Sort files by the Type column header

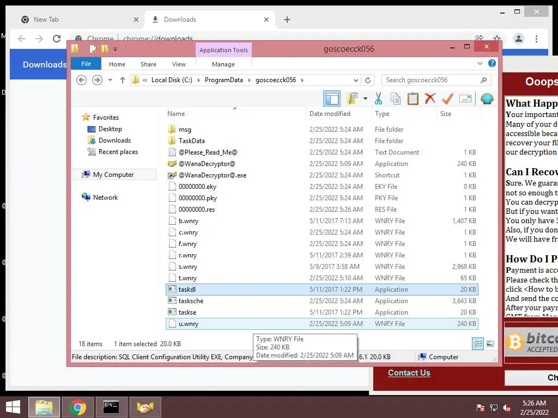[404, 113]
